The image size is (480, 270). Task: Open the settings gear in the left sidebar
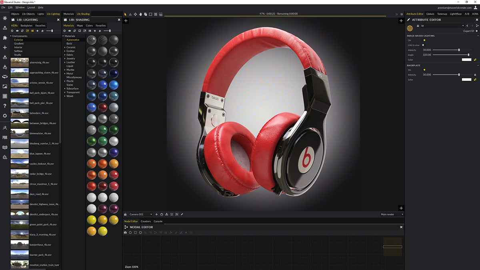5,116
